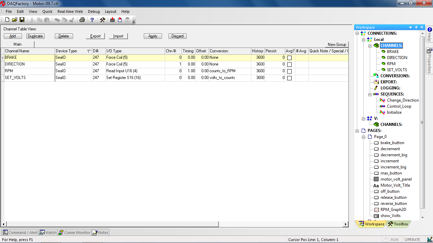Collapse the PAGES tree node
Image resolution: width=433 pixels, height=243 pixels.
pos(357,131)
